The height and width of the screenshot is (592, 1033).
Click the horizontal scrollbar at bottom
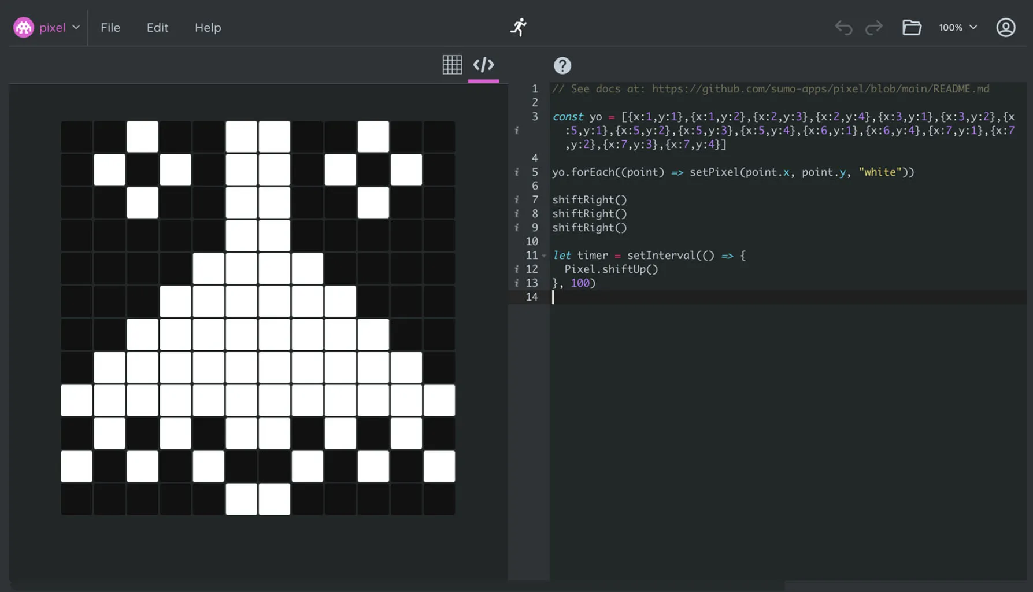point(397,586)
